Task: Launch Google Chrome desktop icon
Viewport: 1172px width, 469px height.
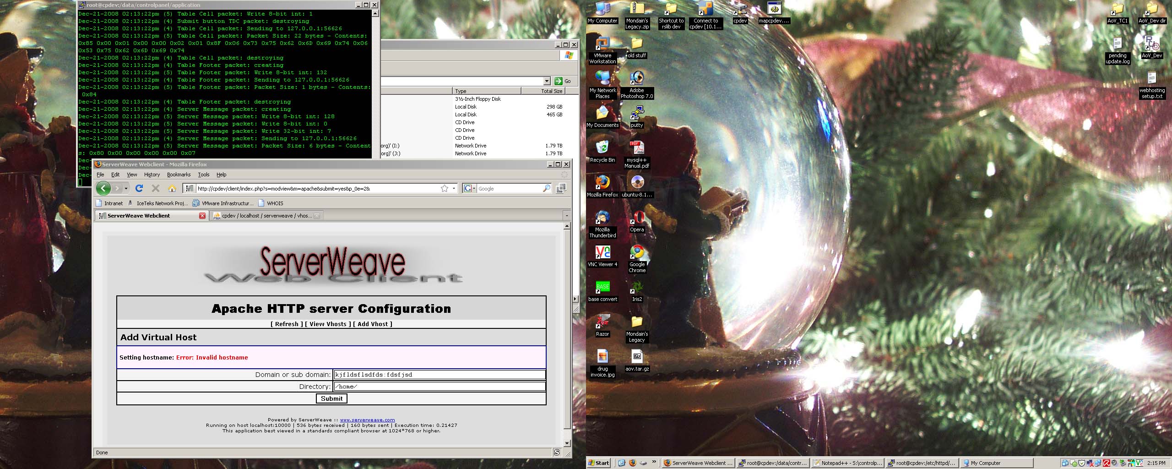Action: coord(637,259)
